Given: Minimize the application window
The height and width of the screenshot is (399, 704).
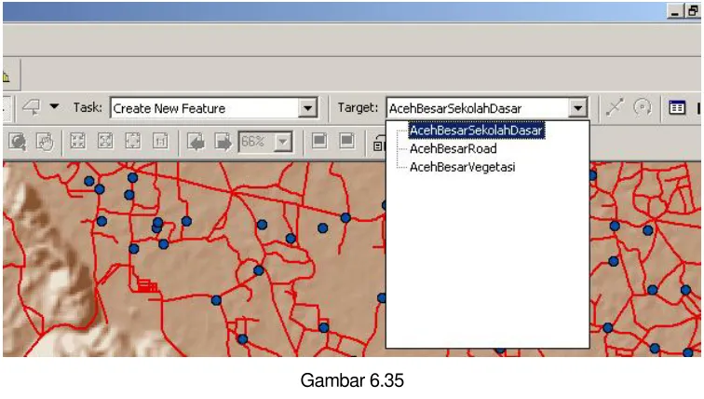Looking at the screenshot, I should tap(674, 12).
